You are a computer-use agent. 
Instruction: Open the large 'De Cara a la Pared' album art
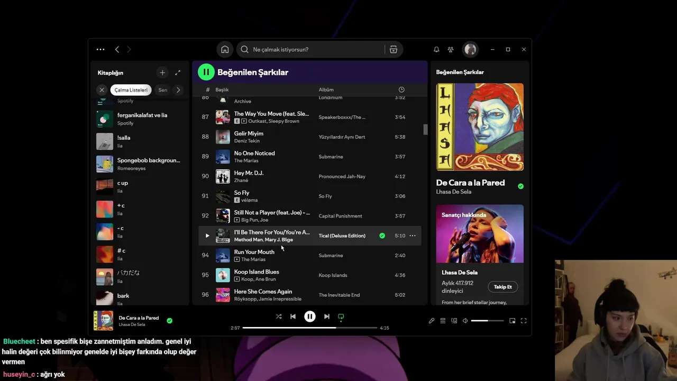(480, 127)
